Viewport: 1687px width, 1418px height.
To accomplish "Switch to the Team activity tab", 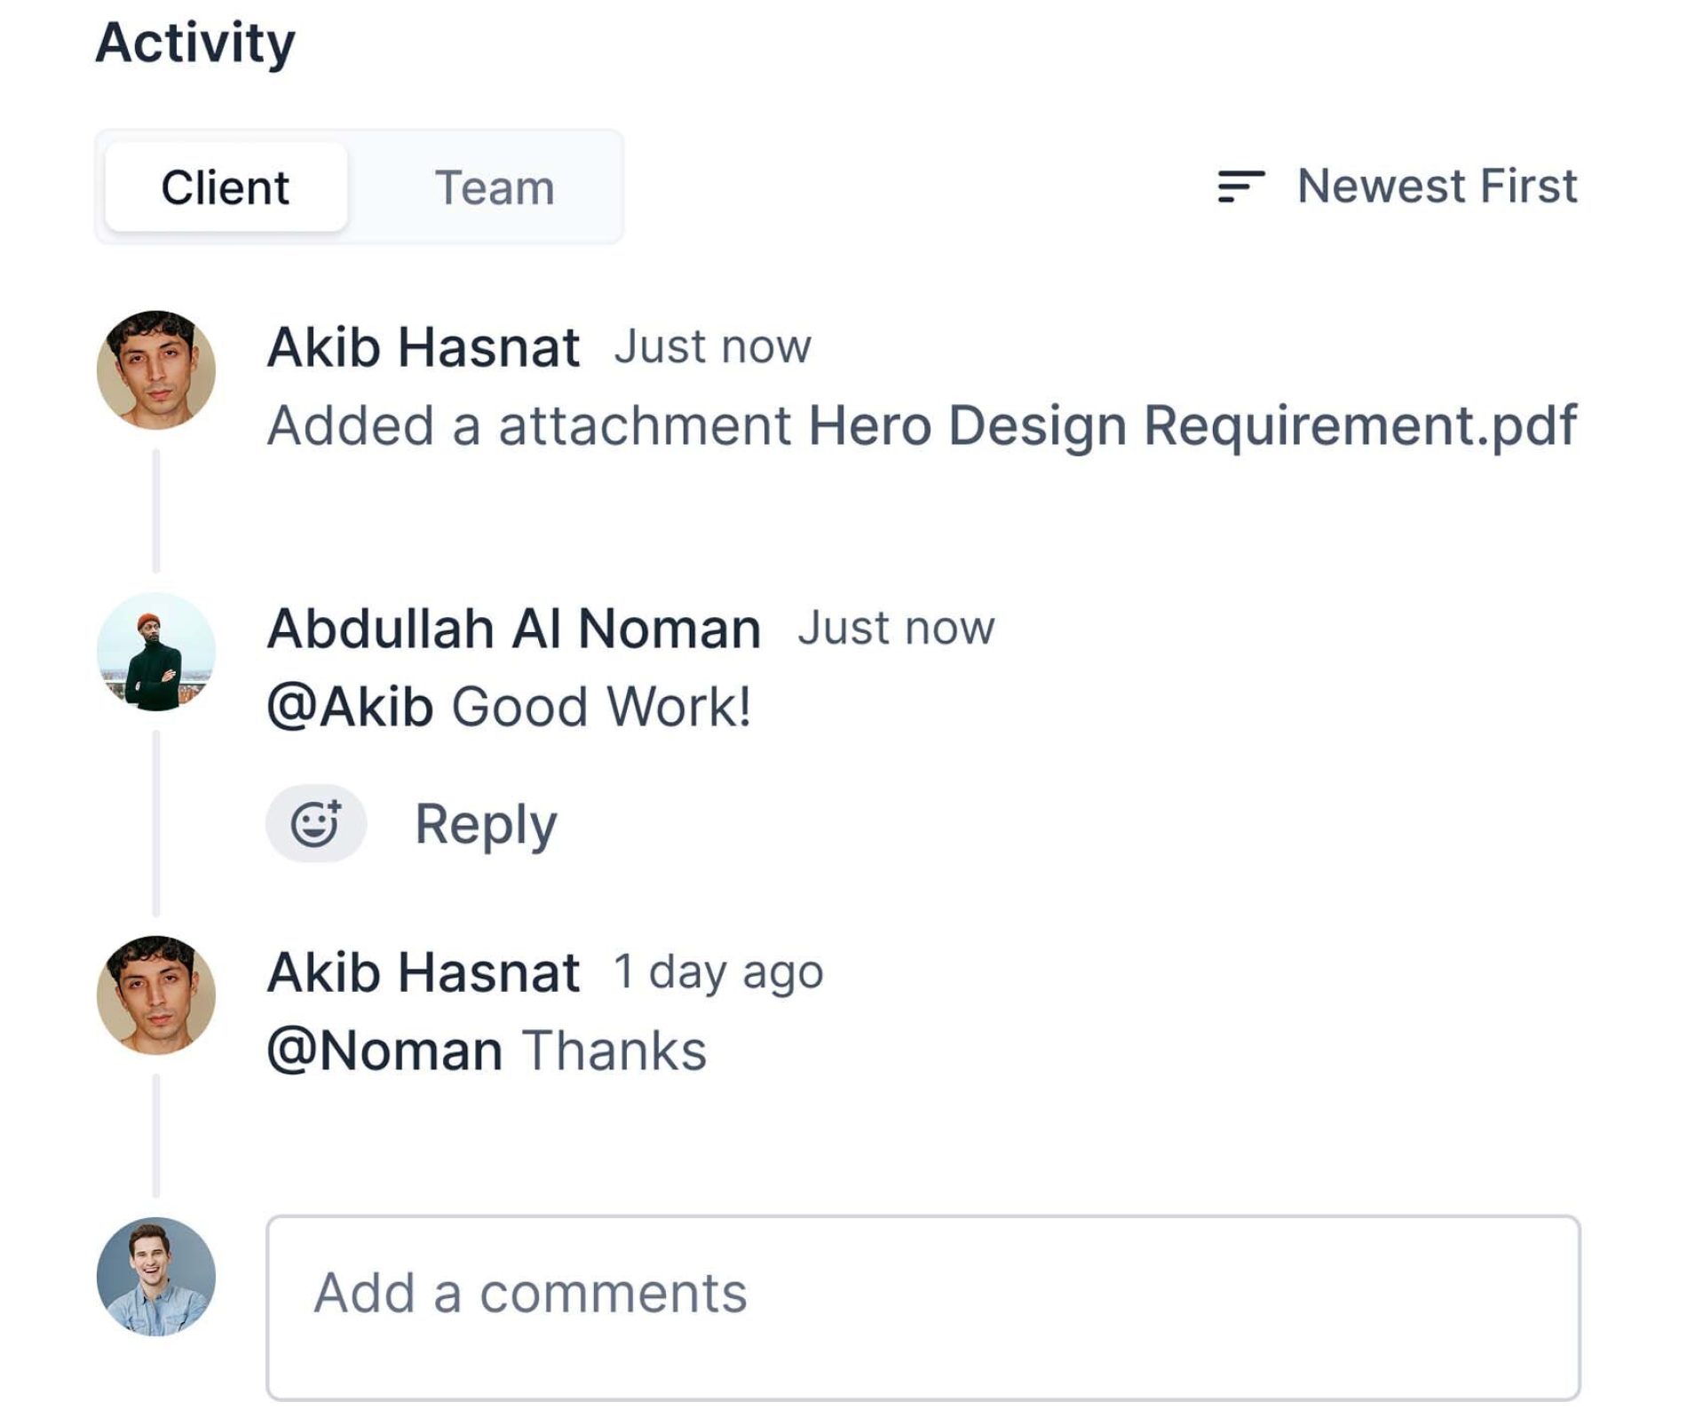I will [x=495, y=186].
